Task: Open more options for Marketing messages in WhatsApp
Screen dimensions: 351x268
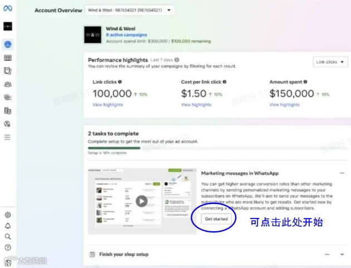Action: [342, 173]
